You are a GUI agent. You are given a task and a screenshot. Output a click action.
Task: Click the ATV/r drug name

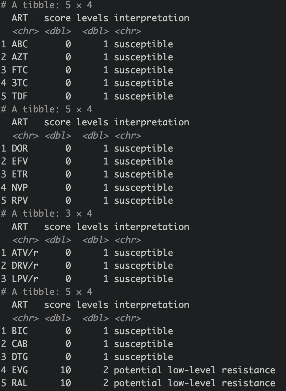[x=25, y=253]
